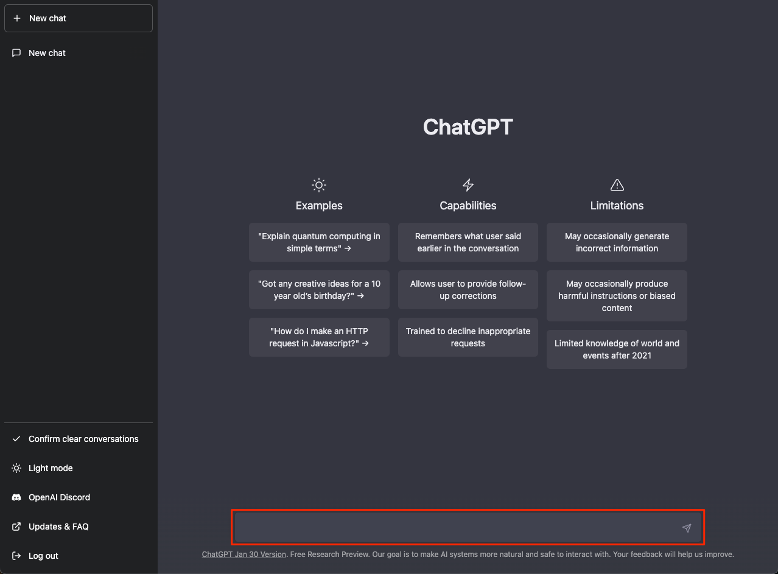The height and width of the screenshot is (574, 778).
Task: Click the checkmark icon beside Confirm clear conversations
Action: (16, 439)
